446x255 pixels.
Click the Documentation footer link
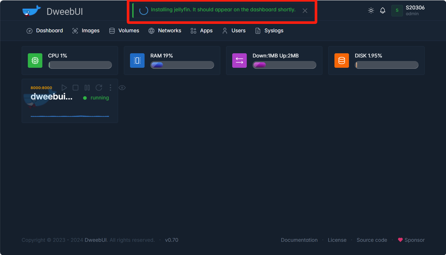299,240
